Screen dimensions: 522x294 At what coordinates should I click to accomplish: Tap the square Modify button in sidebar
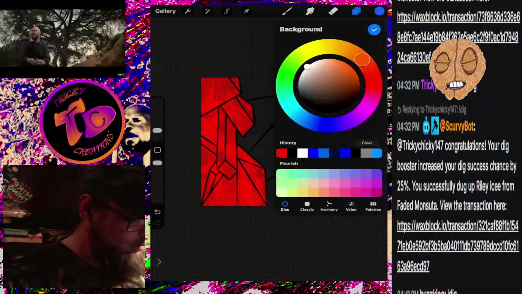[157, 150]
